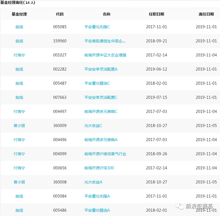The image size is (220, 216).
Task: Click start date 2018-09-26
Action: click(156, 154)
